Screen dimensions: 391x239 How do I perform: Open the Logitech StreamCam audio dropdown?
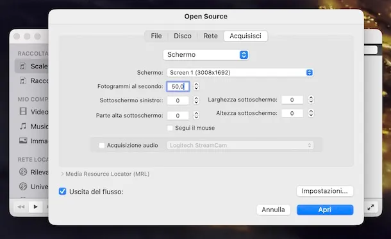pyautogui.click(x=240, y=145)
